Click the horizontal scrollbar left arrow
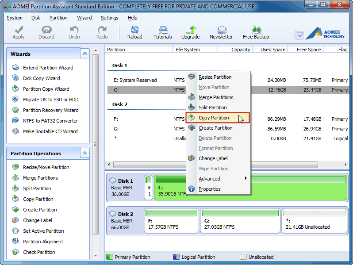Screen dimensions: 353x265 (x=109, y=165)
